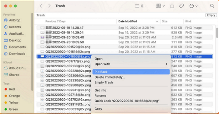Viewport: 219px width, 114px height.
Task: Open Desktop in the sidebar
Action: point(13,40)
